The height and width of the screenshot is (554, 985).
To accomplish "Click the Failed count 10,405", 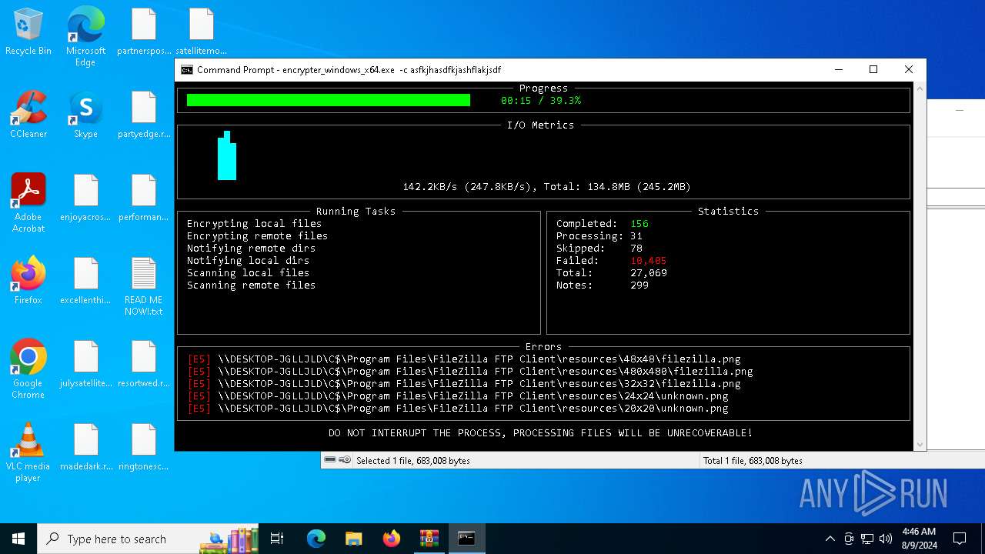I will (x=649, y=261).
